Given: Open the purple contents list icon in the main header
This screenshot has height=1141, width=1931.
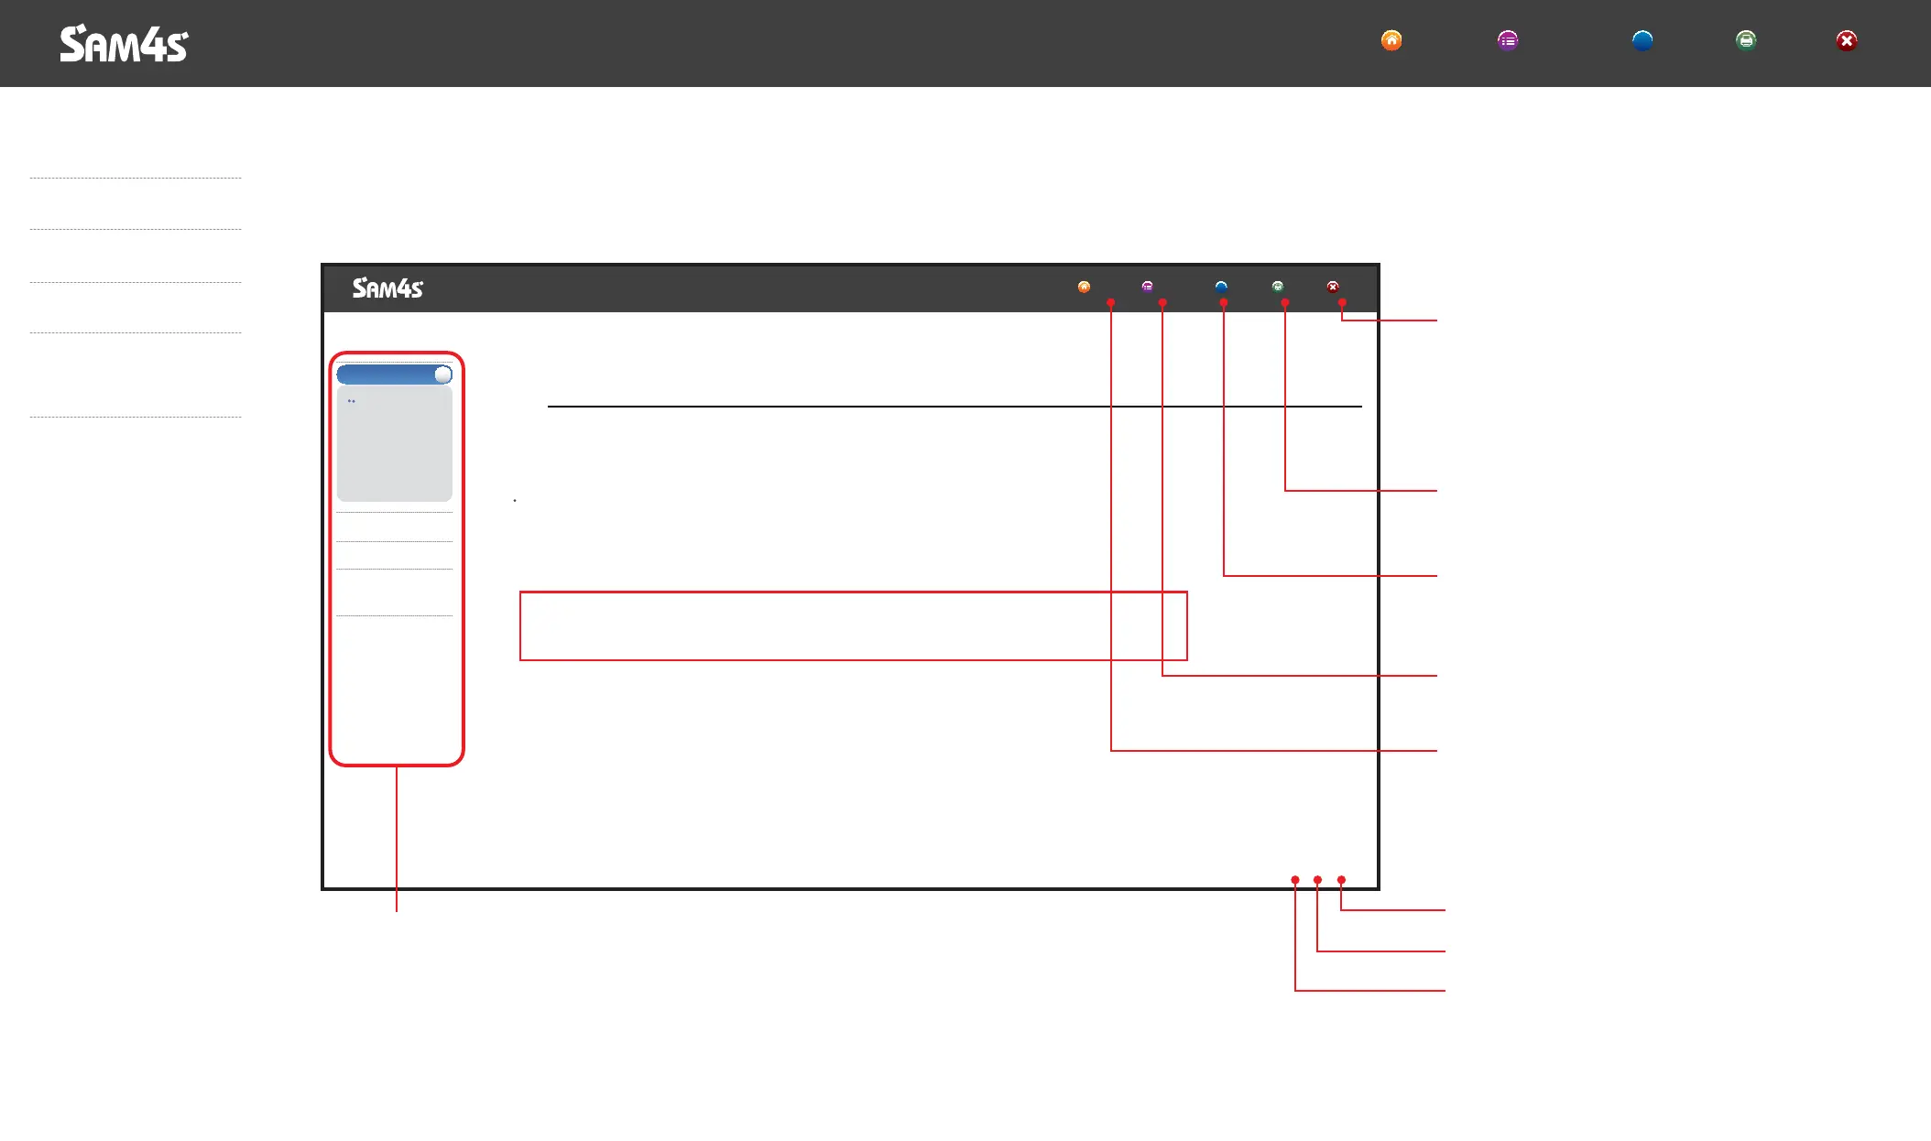Looking at the screenshot, I should 1508,40.
